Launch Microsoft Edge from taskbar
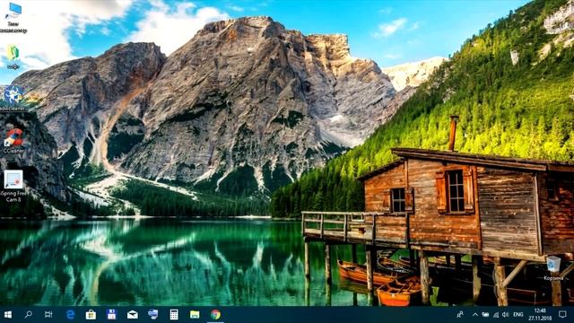The width and height of the screenshot is (574, 323). (70, 315)
